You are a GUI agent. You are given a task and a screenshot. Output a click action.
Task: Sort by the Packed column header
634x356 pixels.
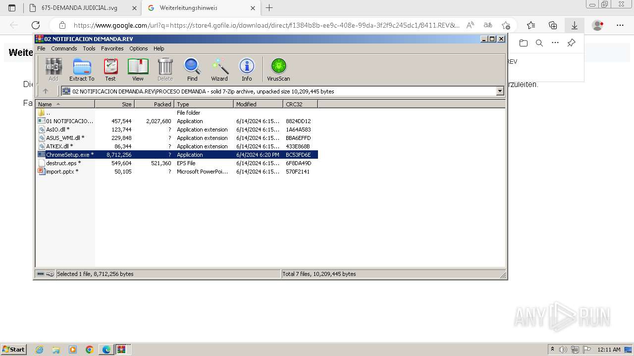tap(154, 104)
